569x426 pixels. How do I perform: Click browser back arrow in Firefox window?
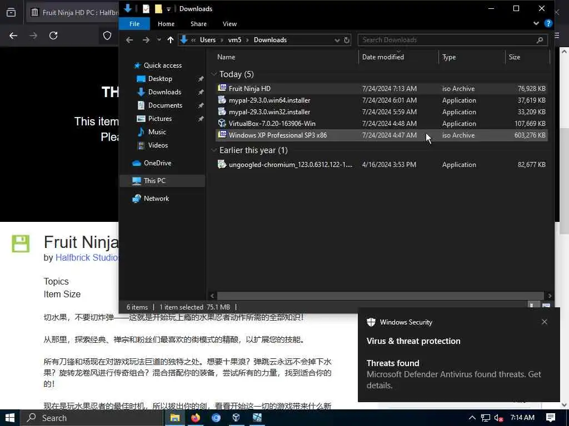click(x=13, y=35)
